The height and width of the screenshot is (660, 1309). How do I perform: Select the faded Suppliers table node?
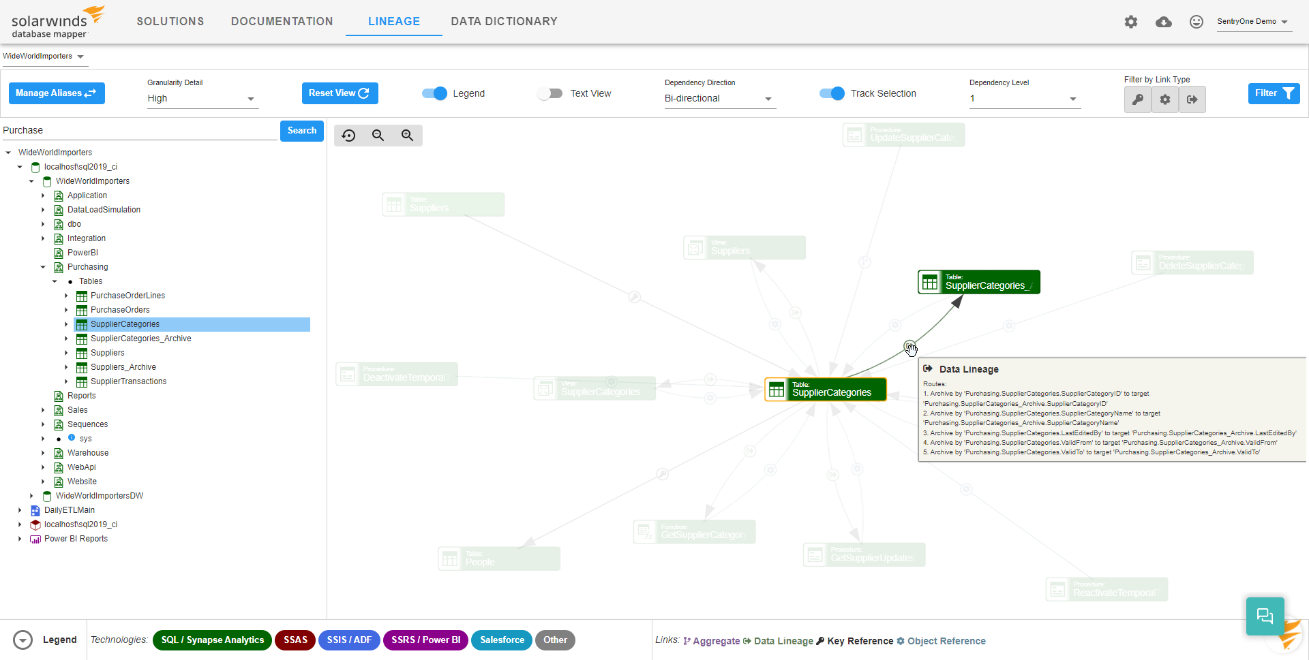443,204
